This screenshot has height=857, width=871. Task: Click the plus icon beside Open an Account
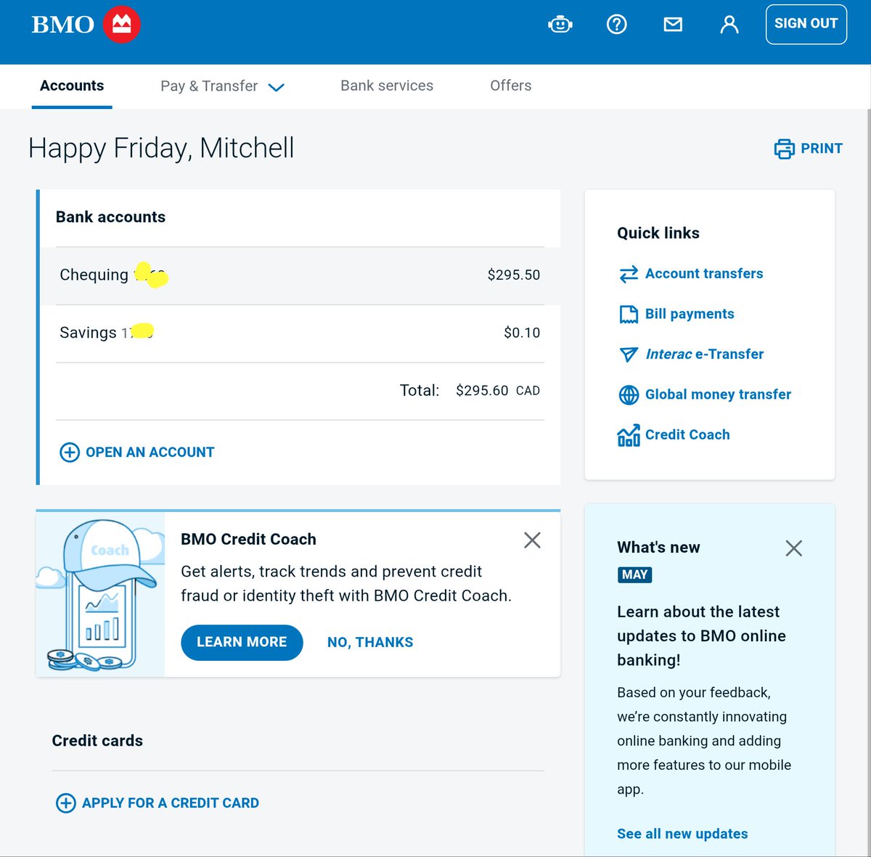pyautogui.click(x=70, y=452)
